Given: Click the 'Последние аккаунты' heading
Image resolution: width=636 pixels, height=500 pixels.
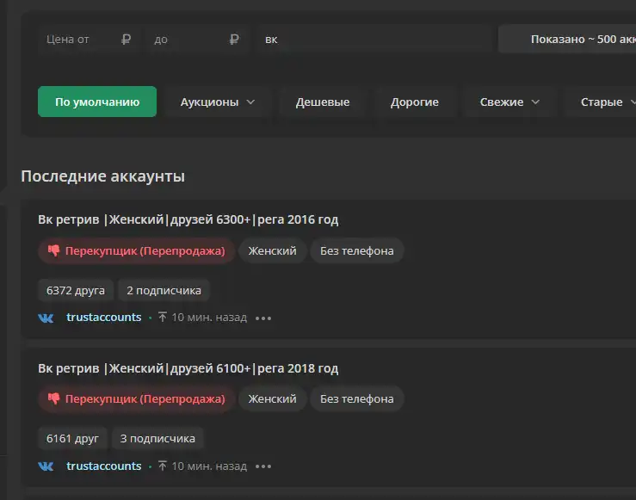Looking at the screenshot, I should coord(103,176).
